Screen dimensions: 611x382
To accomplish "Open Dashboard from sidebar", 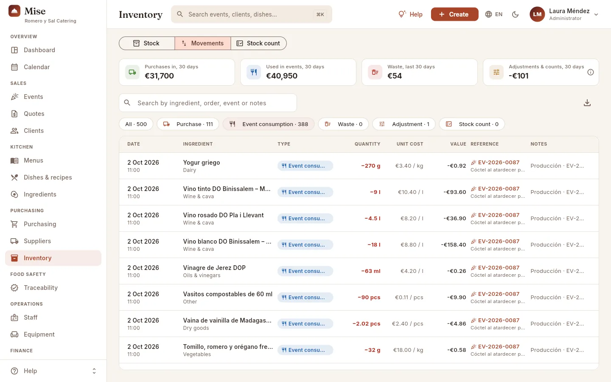I will 53,50.
